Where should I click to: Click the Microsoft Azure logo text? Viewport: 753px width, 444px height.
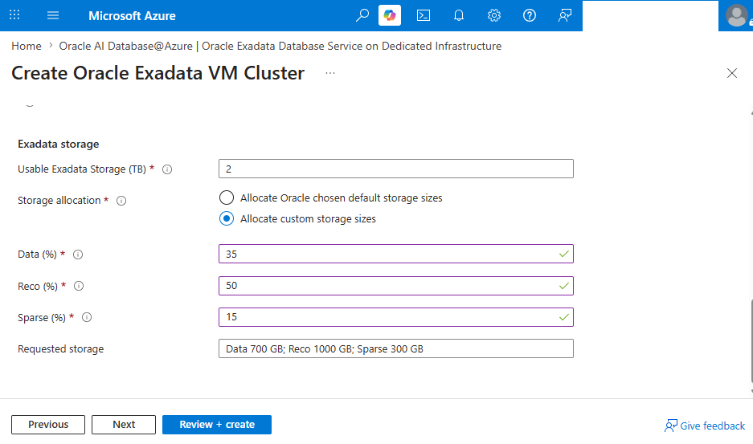coord(132,16)
